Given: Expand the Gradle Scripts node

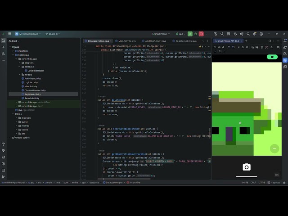Looking at the screenshot, I should [10, 138].
